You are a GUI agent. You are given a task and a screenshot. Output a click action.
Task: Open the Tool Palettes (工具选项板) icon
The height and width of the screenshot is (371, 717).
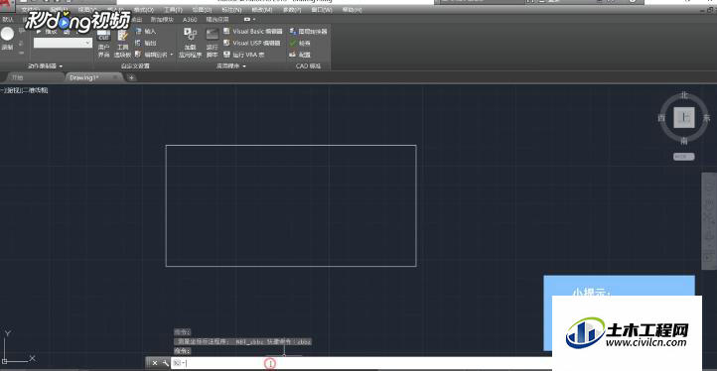[122, 44]
